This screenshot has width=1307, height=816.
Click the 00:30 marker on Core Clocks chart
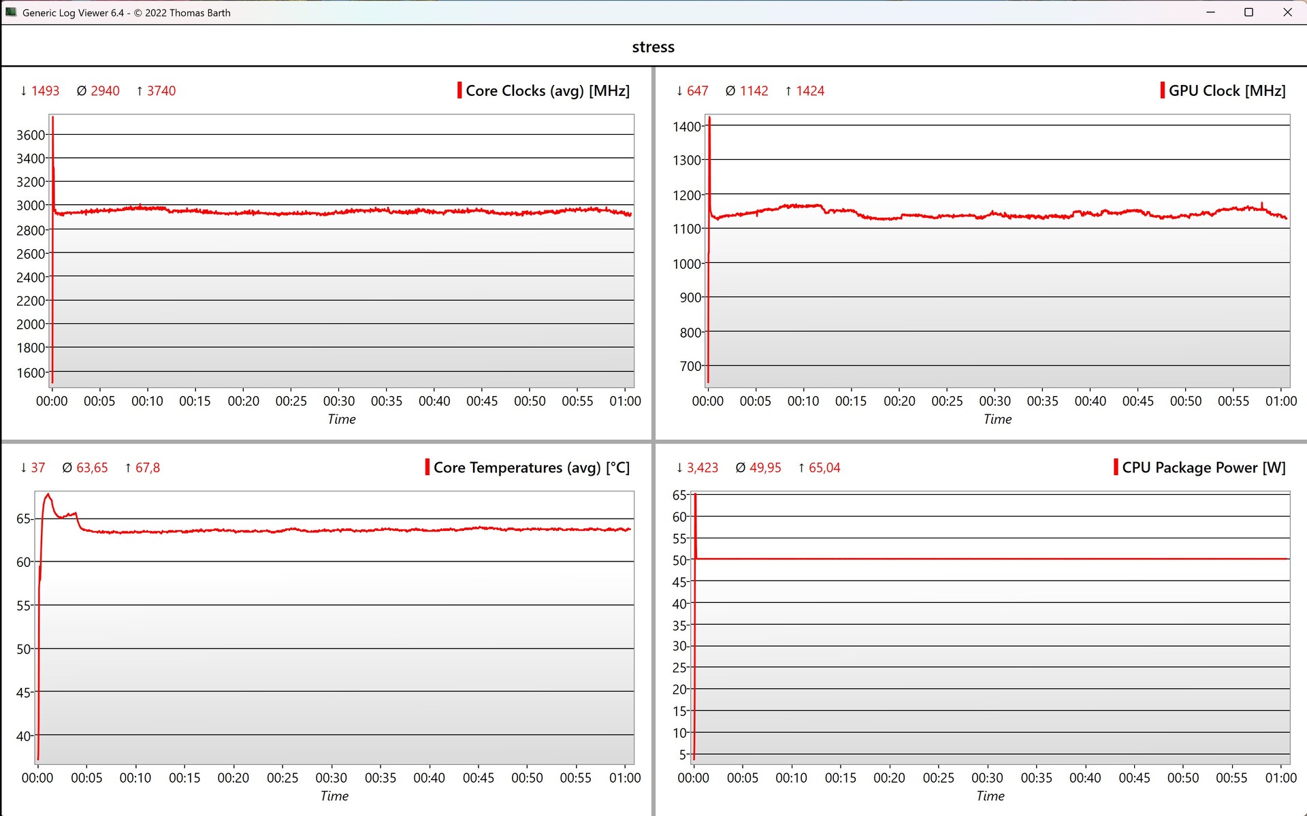click(339, 401)
